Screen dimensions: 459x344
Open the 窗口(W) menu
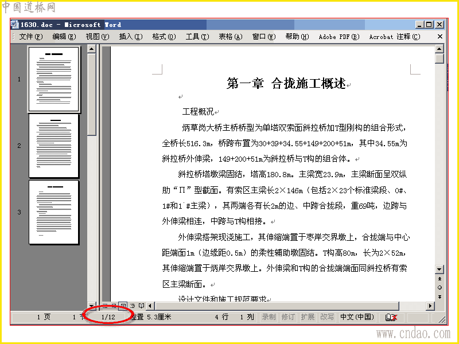(264, 37)
